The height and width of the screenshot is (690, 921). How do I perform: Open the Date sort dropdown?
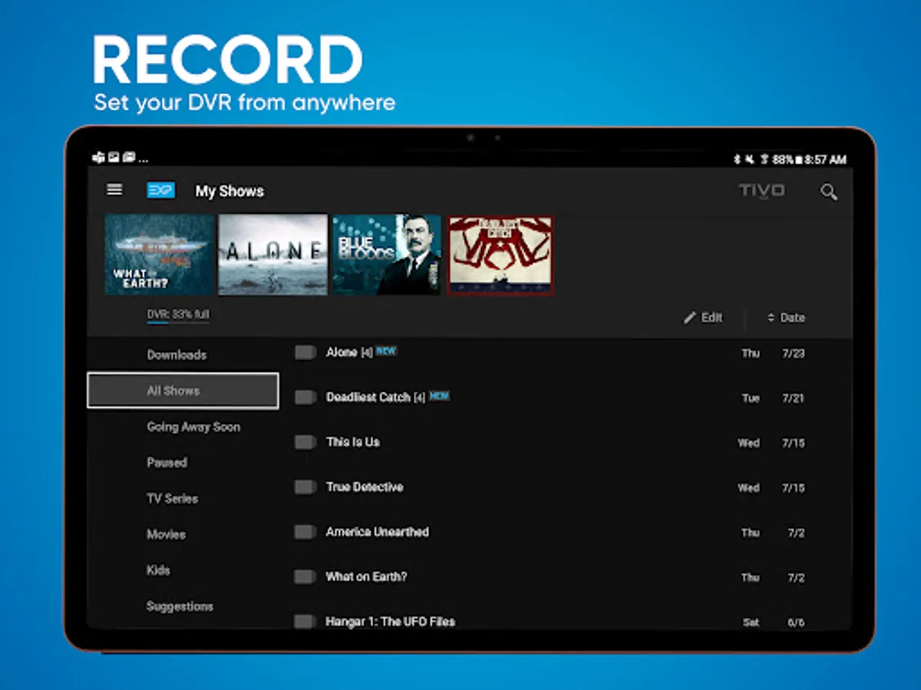point(786,317)
